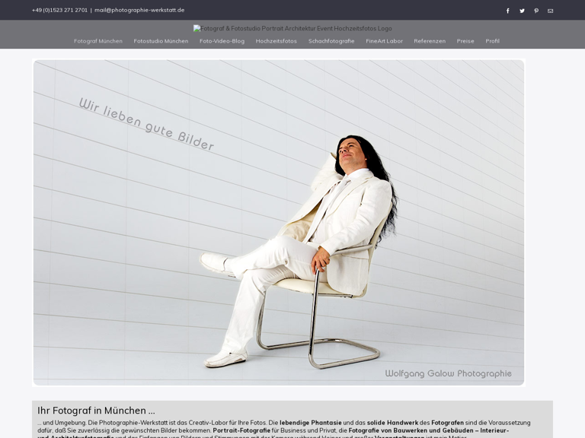Navigate to FineArt Labor
The height and width of the screenshot is (438, 585).
384,41
